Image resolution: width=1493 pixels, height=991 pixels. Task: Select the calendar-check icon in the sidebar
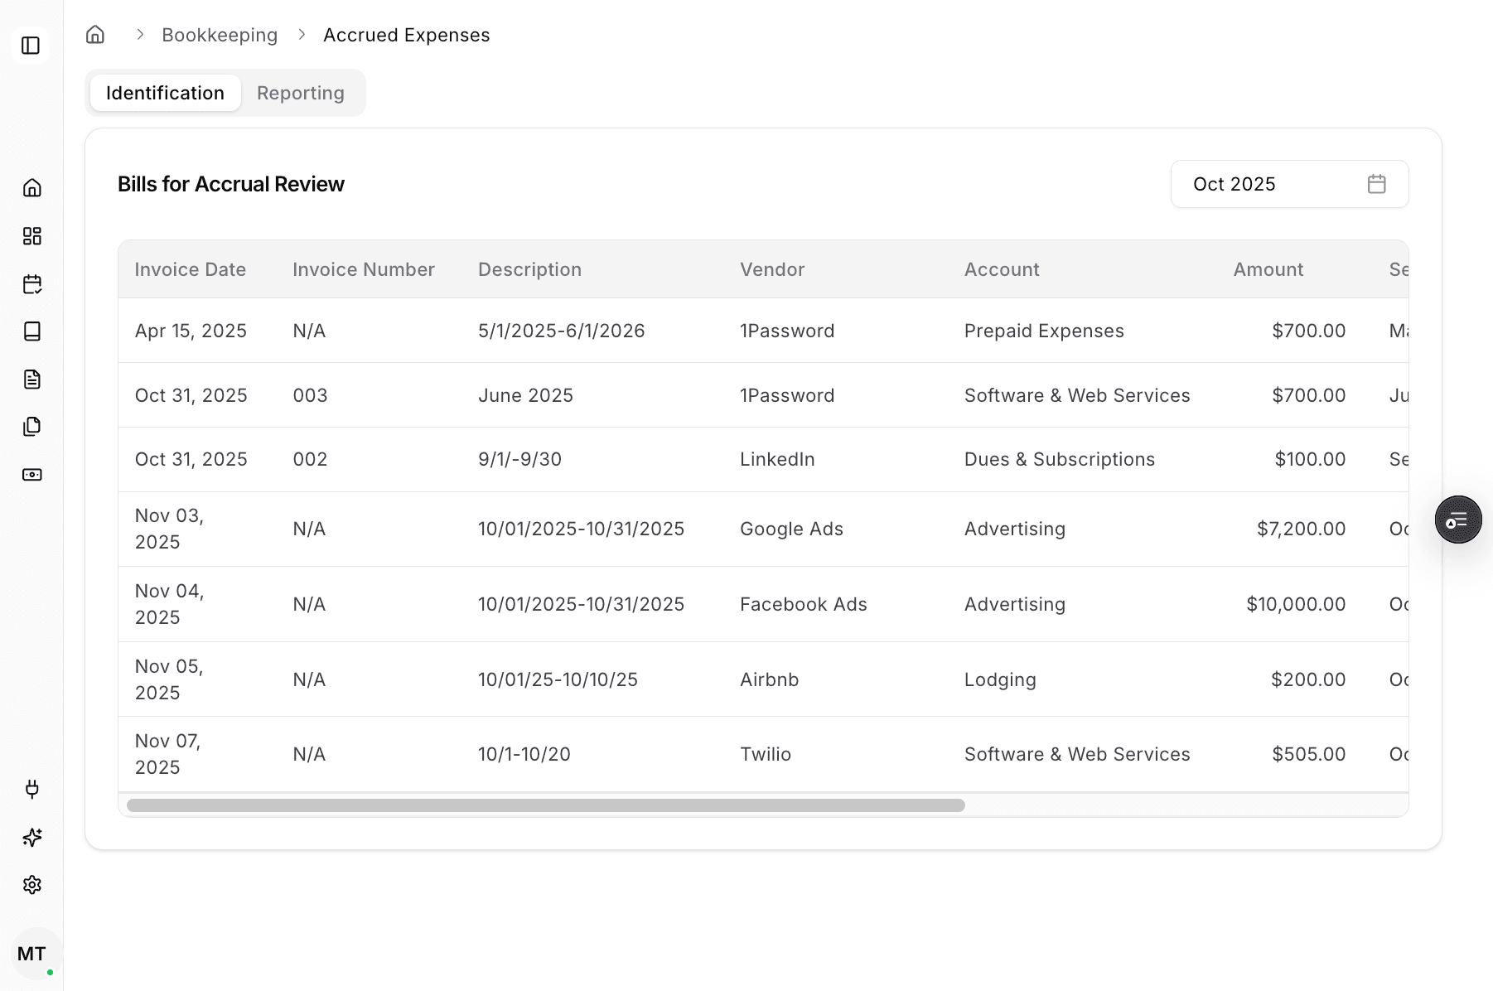[x=32, y=283]
